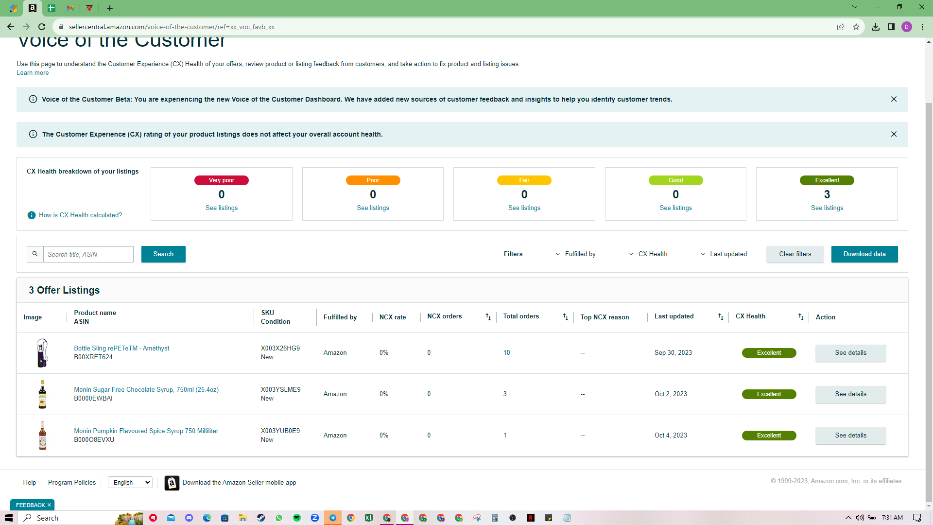Open How is CX Health calculated
Screen dimensions: 933x525
click(81, 215)
